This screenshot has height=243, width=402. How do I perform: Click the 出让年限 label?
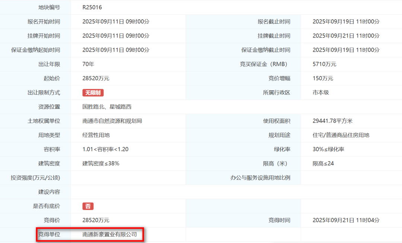point(49,64)
